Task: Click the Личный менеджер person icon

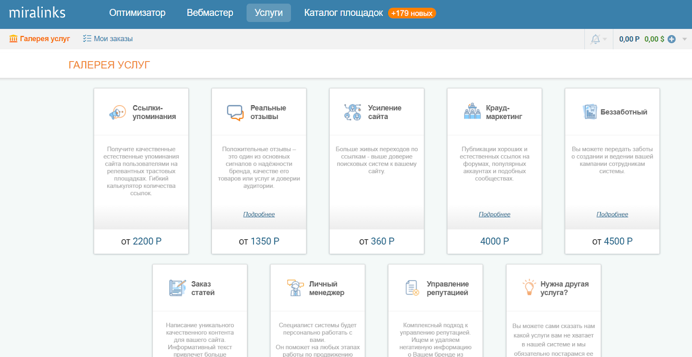Action: coord(295,288)
